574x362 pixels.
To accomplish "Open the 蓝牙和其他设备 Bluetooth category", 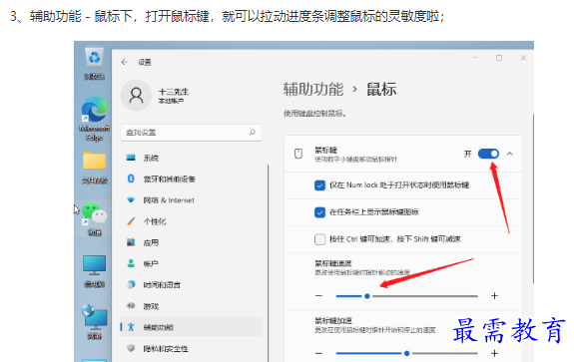I will 191,179.
